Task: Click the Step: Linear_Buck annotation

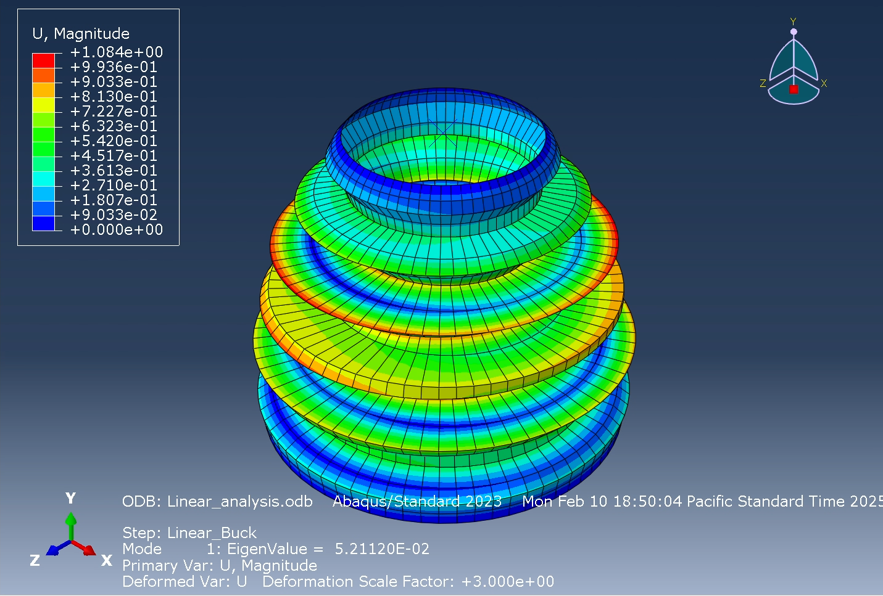Action: point(189,533)
